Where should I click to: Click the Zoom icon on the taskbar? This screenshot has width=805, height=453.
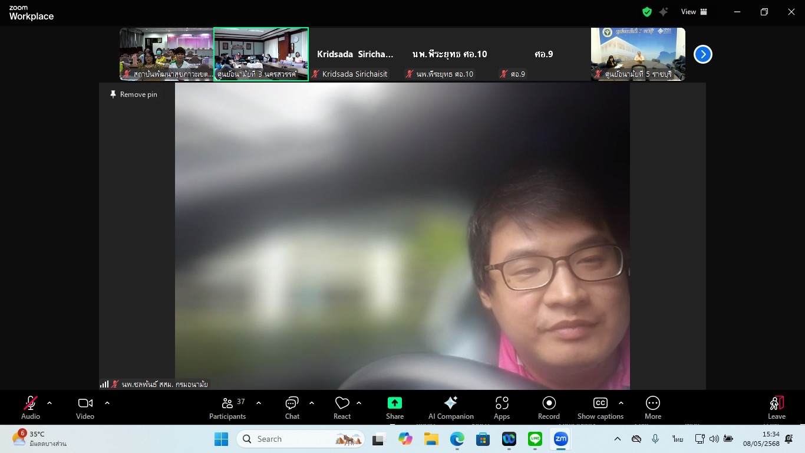pos(561,439)
